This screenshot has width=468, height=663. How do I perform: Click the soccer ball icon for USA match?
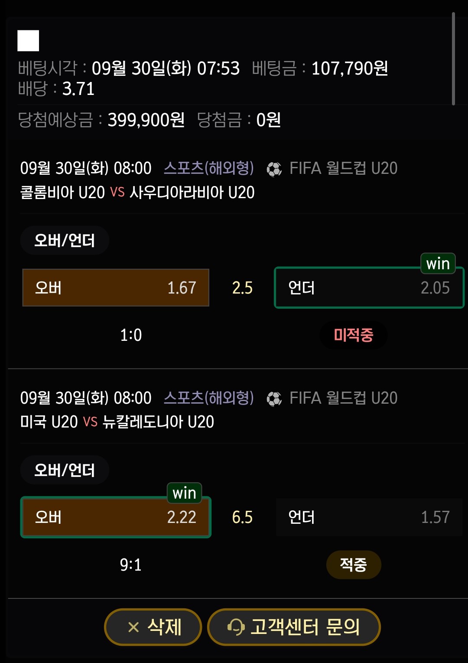click(274, 398)
